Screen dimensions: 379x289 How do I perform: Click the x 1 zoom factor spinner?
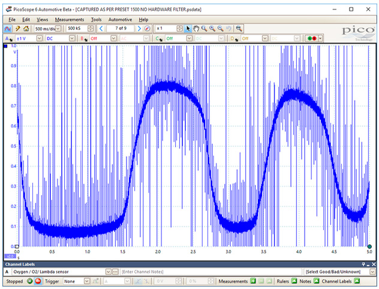coord(179,29)
